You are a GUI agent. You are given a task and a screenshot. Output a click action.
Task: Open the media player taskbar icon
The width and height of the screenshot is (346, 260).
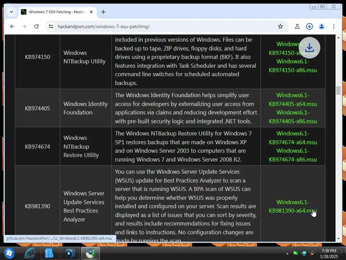click(x=70, y=253)
